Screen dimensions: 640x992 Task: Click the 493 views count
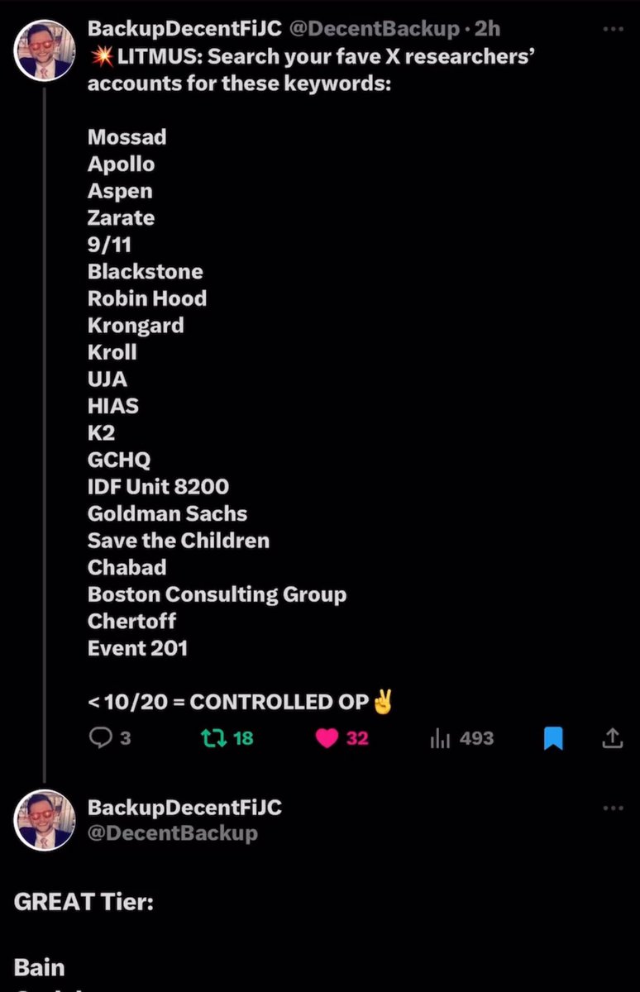pos(476,738)
